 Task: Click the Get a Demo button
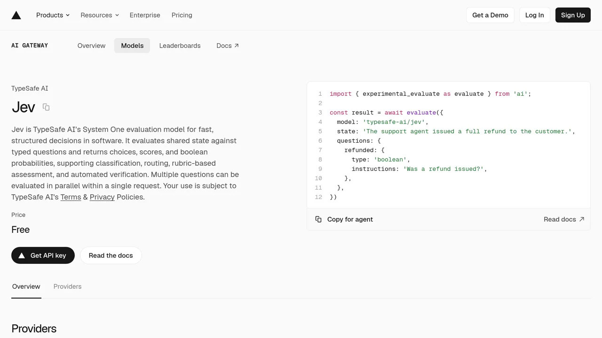[x=490, y=15]
